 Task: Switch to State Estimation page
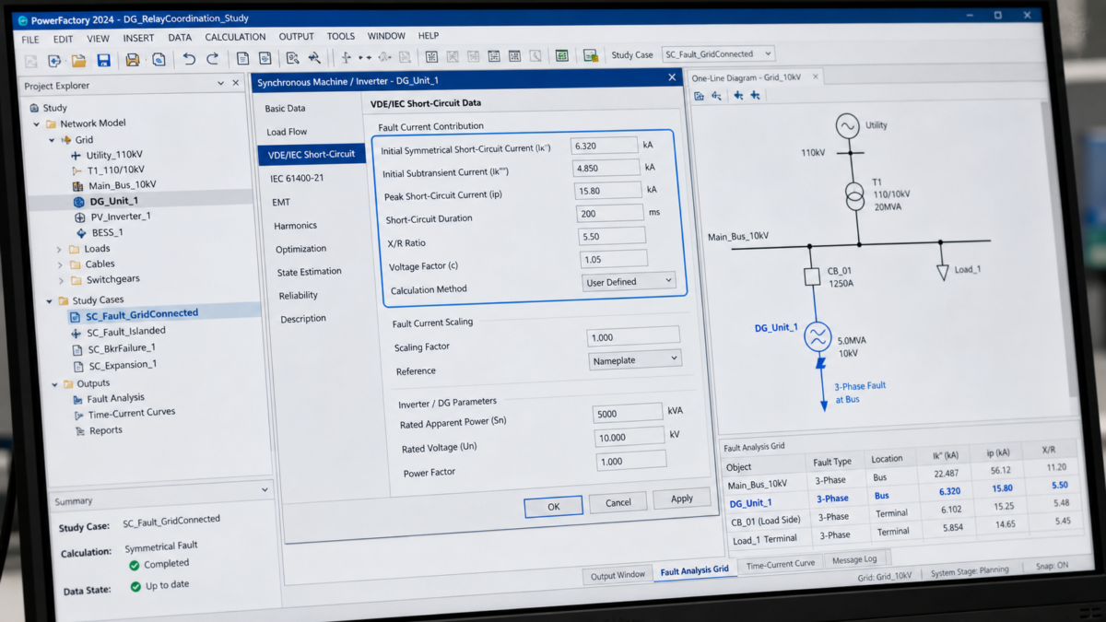click(x=309, y=272)
